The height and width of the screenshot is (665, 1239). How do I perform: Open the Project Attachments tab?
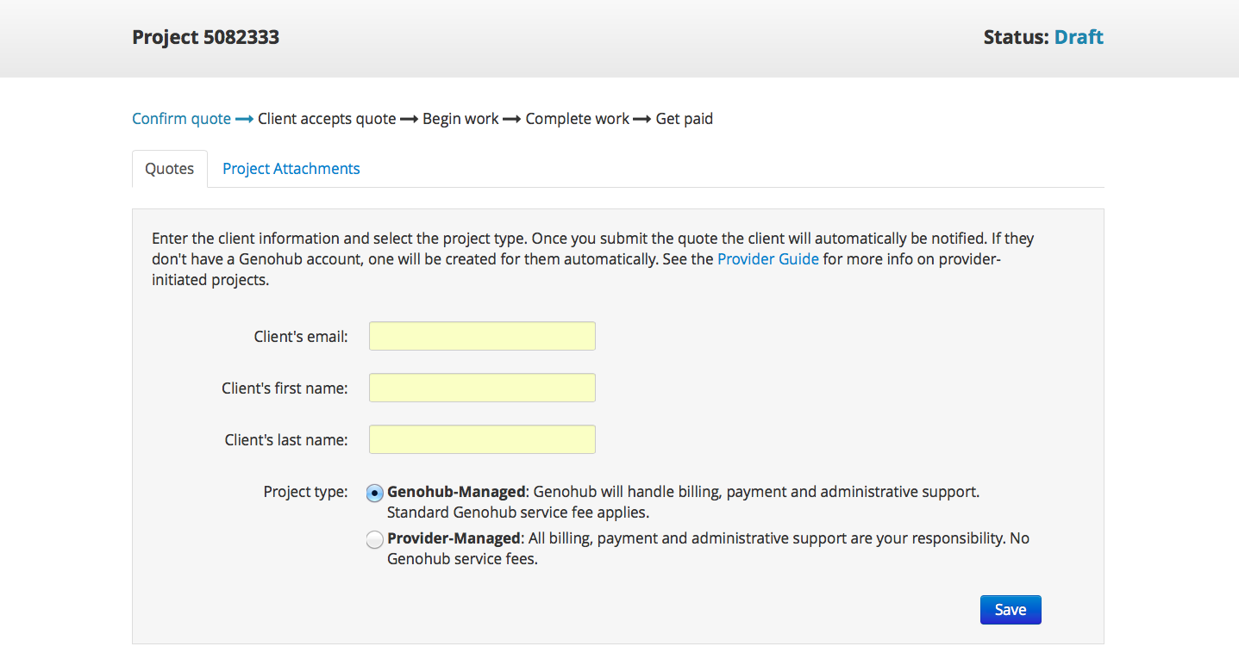pos(291,169)
